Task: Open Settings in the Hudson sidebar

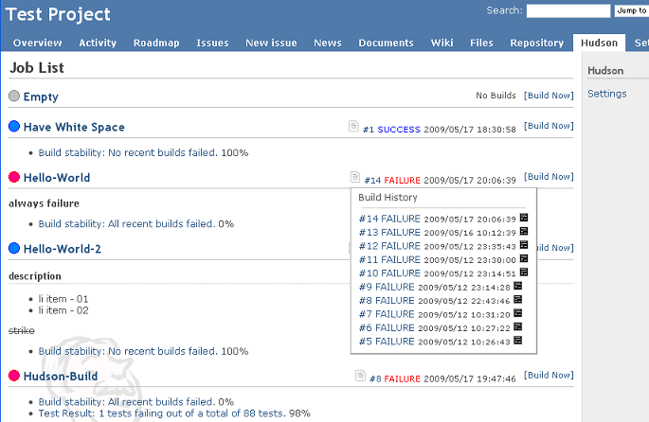Action: 606,94
